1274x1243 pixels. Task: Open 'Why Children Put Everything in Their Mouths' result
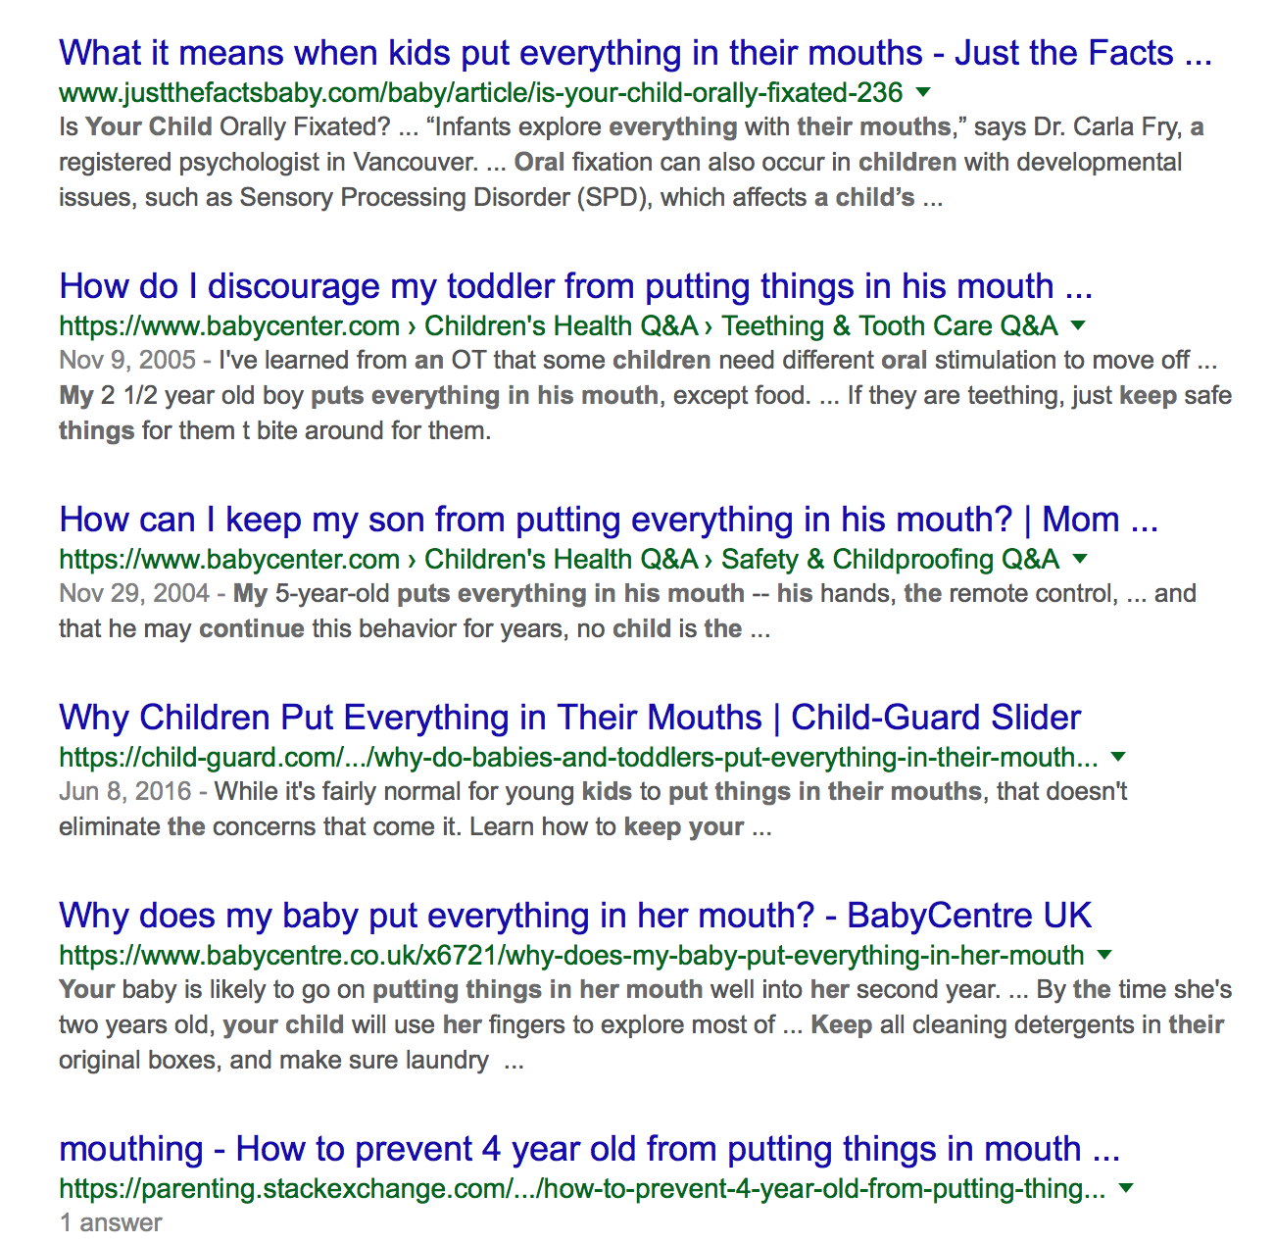pos(569,718)
